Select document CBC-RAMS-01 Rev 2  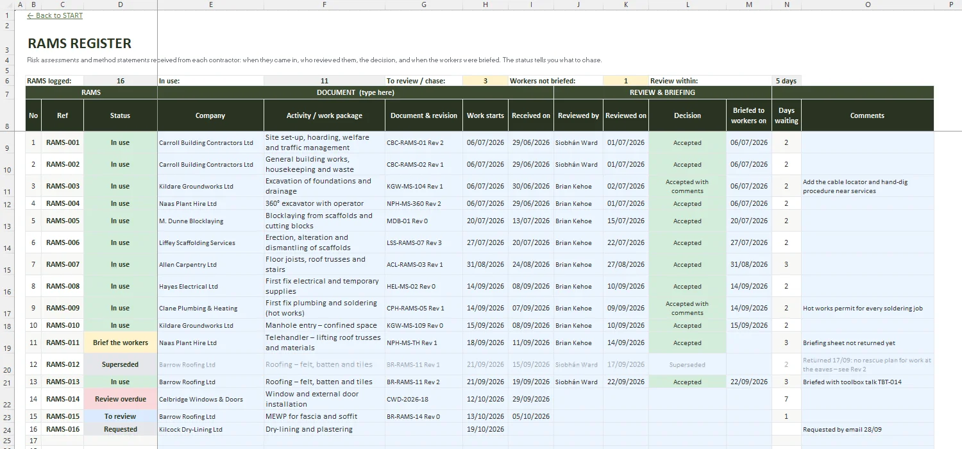pyautogui.click(x=424, y=142)
